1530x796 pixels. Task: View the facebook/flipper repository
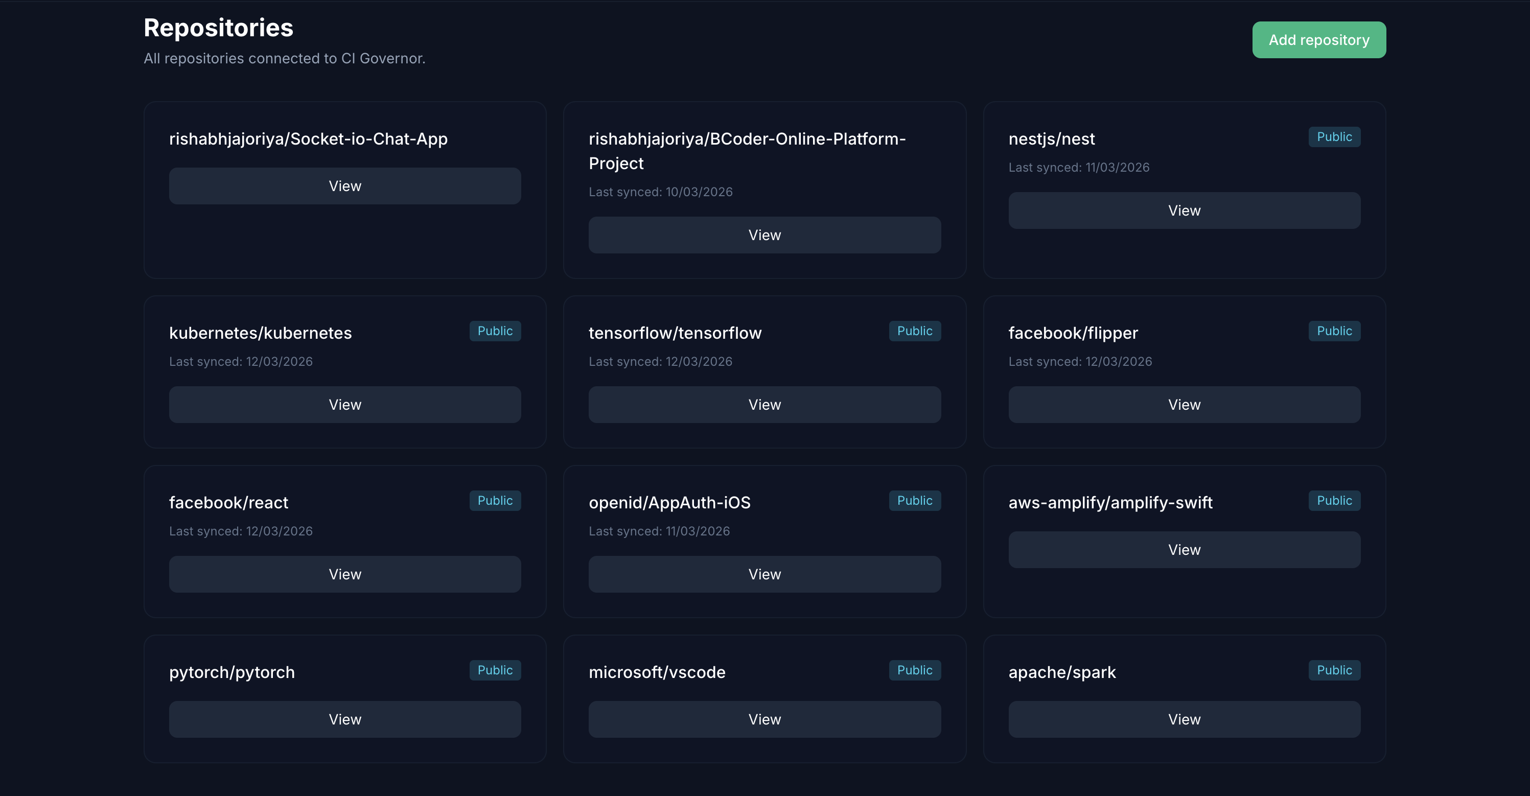pos(1184,405)
